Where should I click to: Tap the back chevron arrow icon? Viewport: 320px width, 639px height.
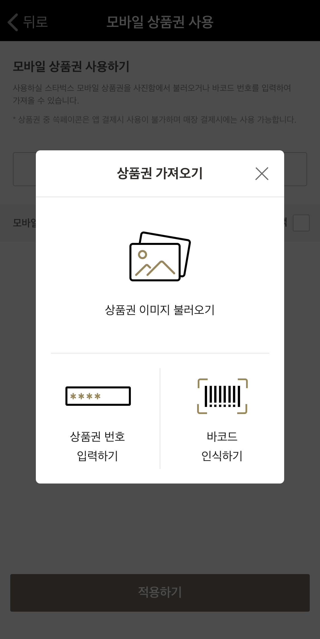point(13,22)
